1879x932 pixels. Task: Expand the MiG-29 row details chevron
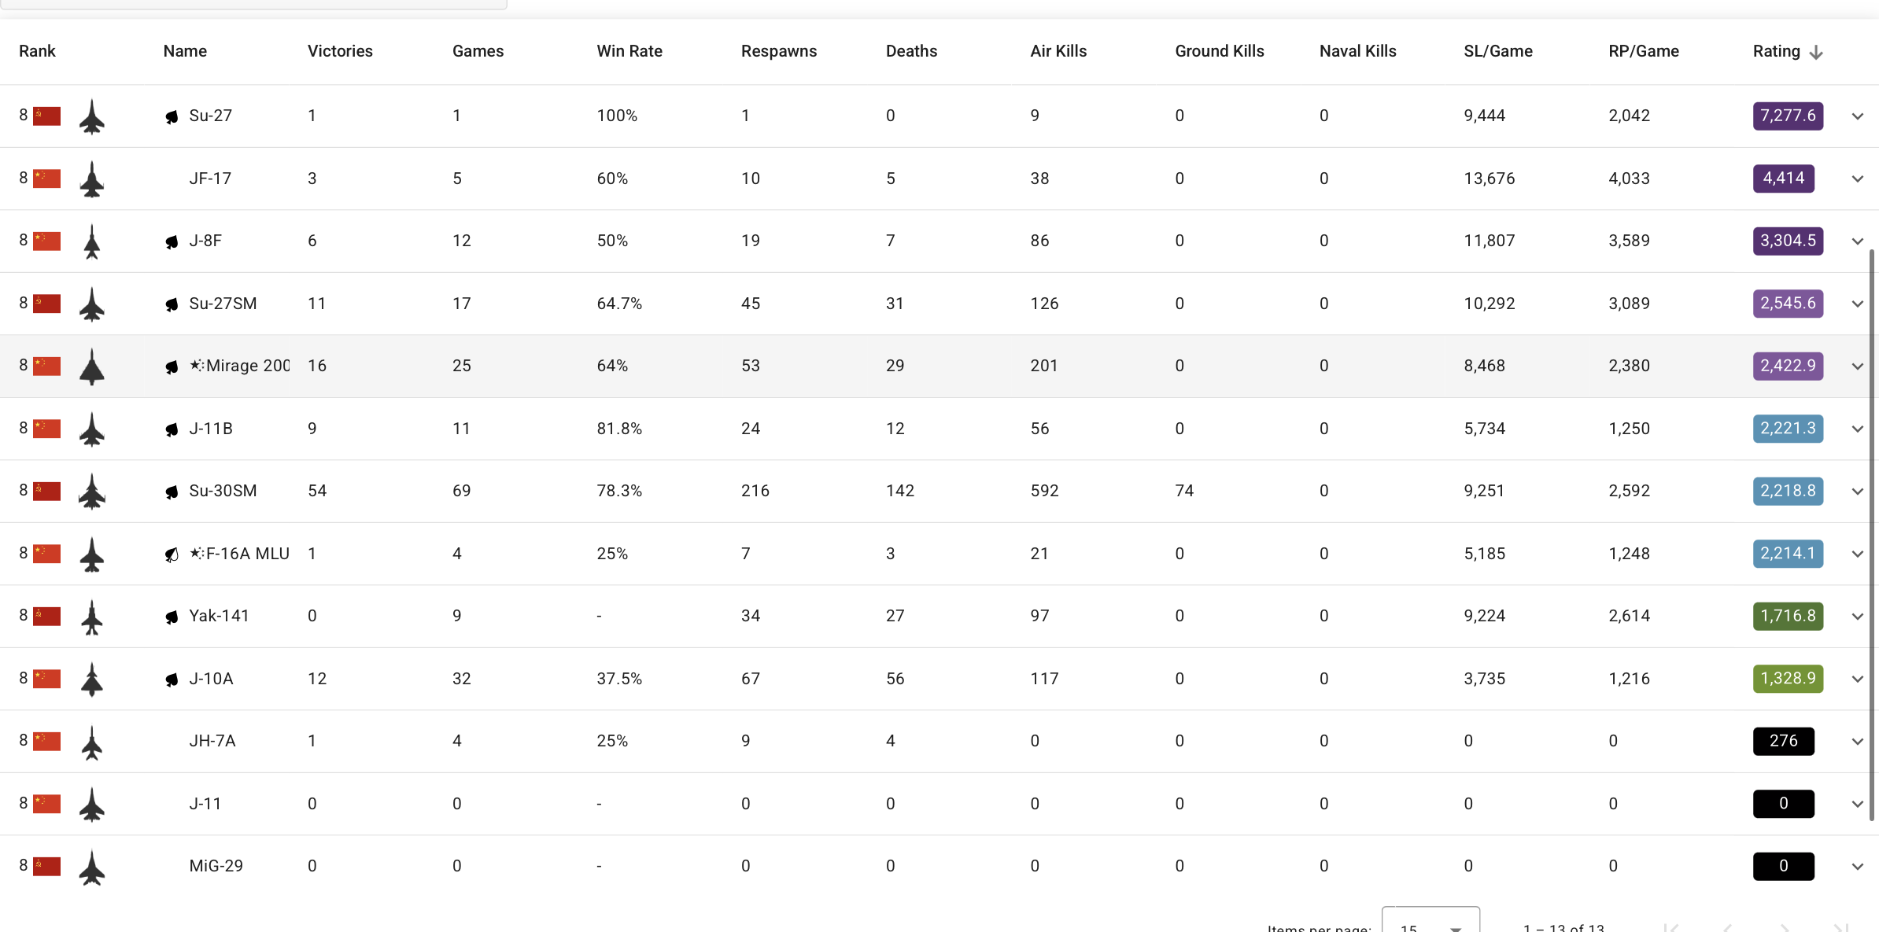[x=1858, y=867]
